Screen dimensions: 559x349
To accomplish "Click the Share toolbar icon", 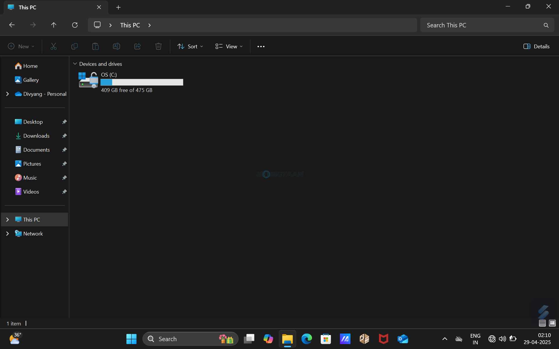I will (137, 46).
